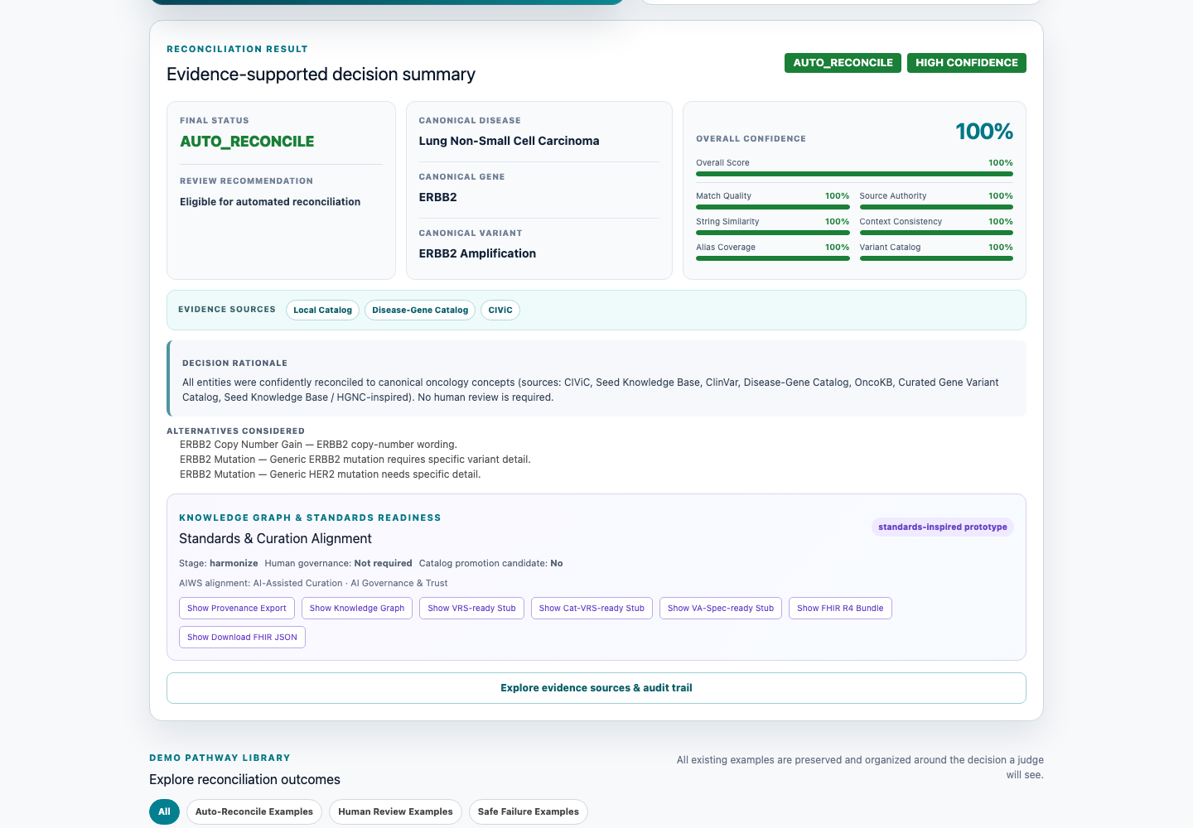Click the Context Consistency progress bar
This screenshot has width=1193, height=828.
click(936, 233)
